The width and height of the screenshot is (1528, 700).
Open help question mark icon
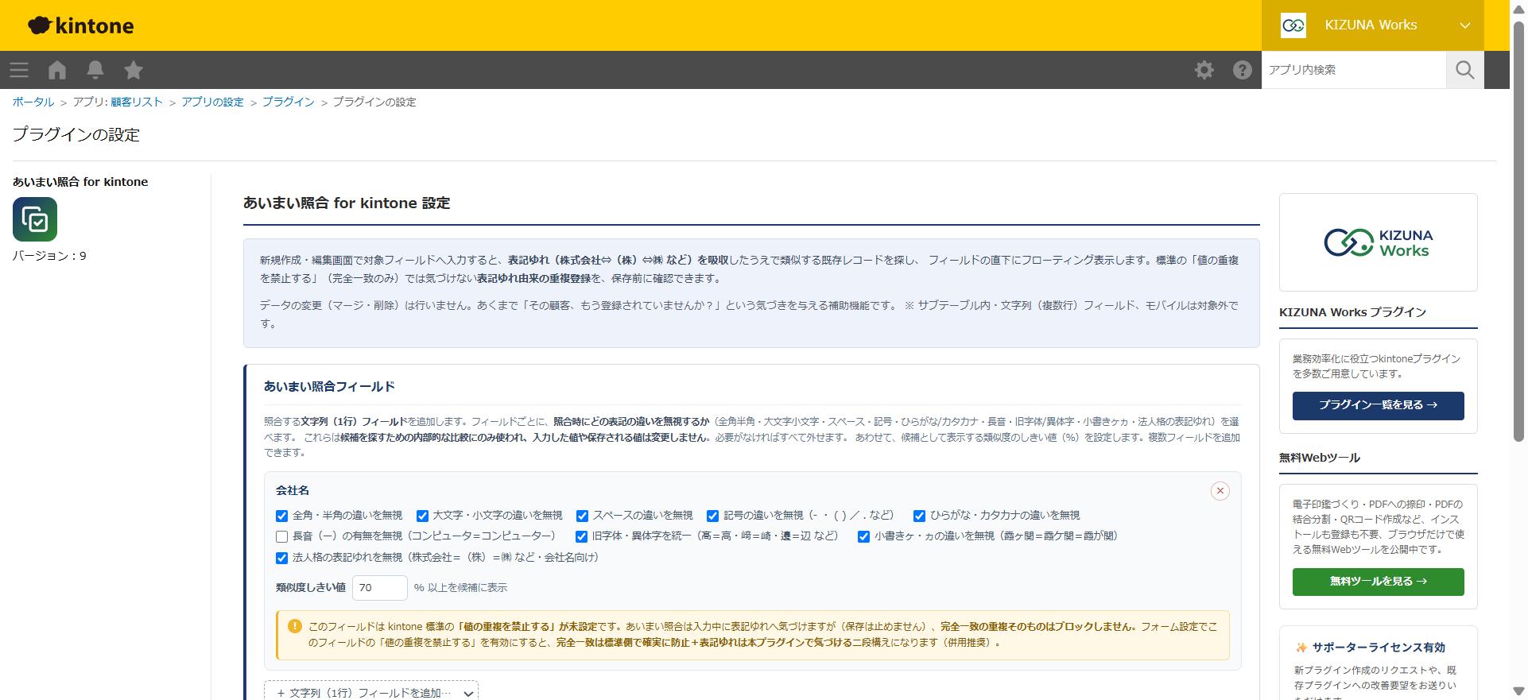coord(1243,70)
